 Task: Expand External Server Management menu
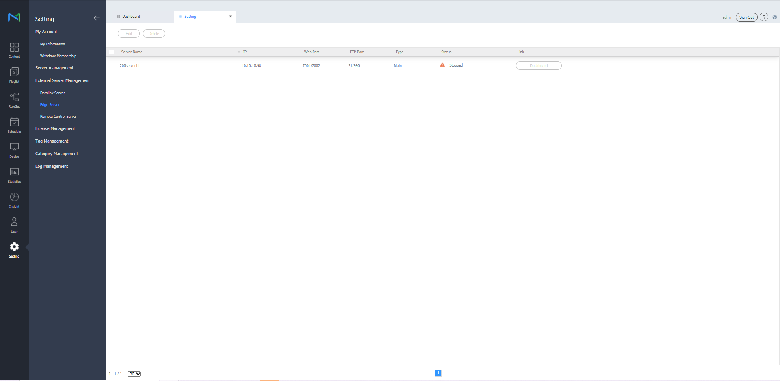point(63,80)
